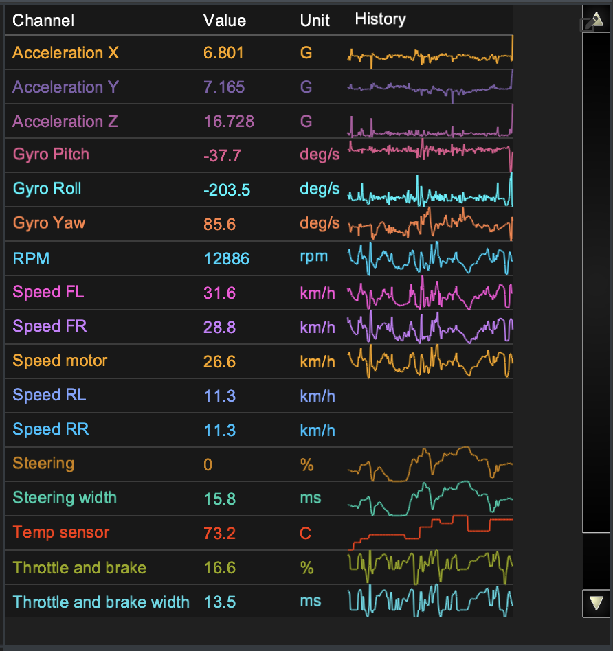Image resolution: width=613 pixels, height=651 pixels.
Task: Select the Acceleration X channel name
Action: click(65, 53)
